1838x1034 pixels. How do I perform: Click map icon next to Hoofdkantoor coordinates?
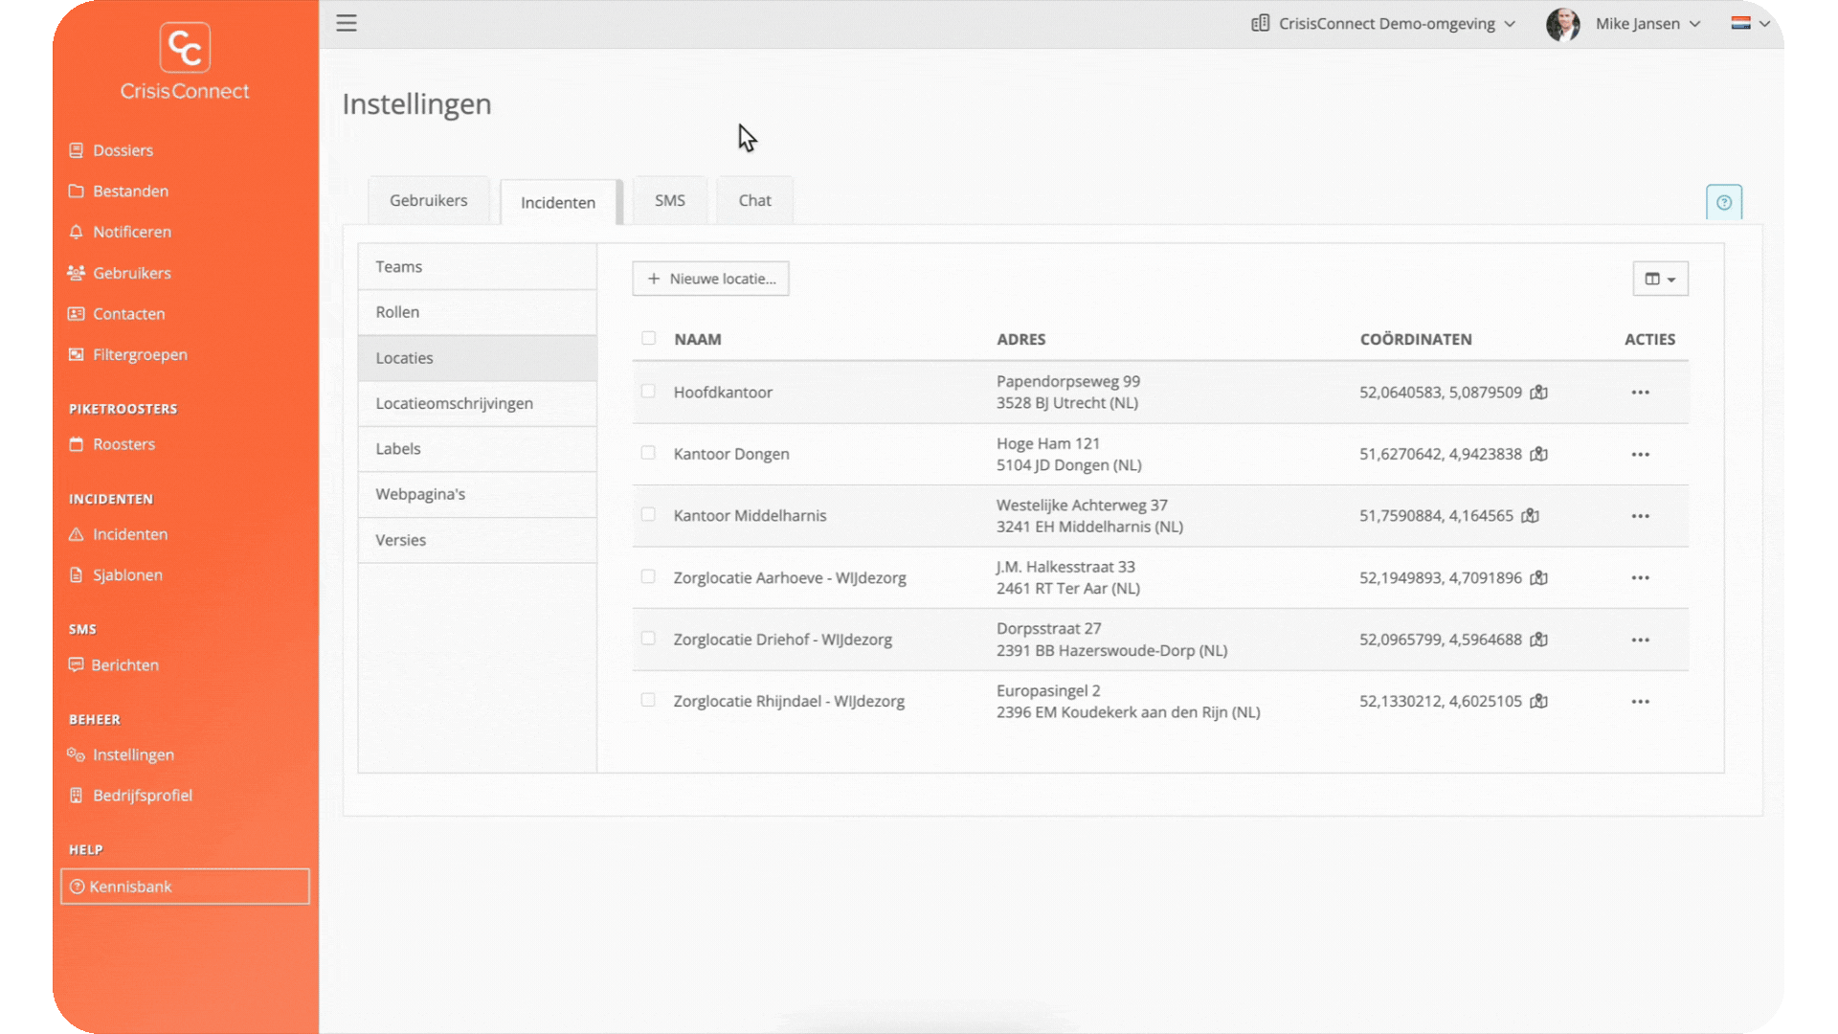tap(1538, 393)
